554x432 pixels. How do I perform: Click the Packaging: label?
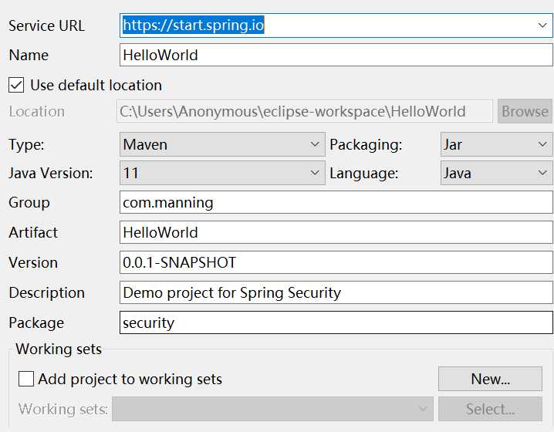[366, 145]
